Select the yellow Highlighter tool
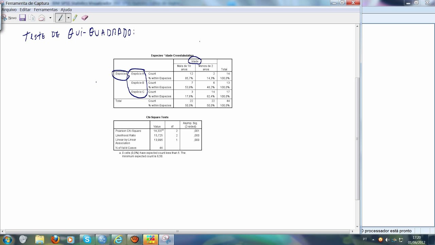 75,18
